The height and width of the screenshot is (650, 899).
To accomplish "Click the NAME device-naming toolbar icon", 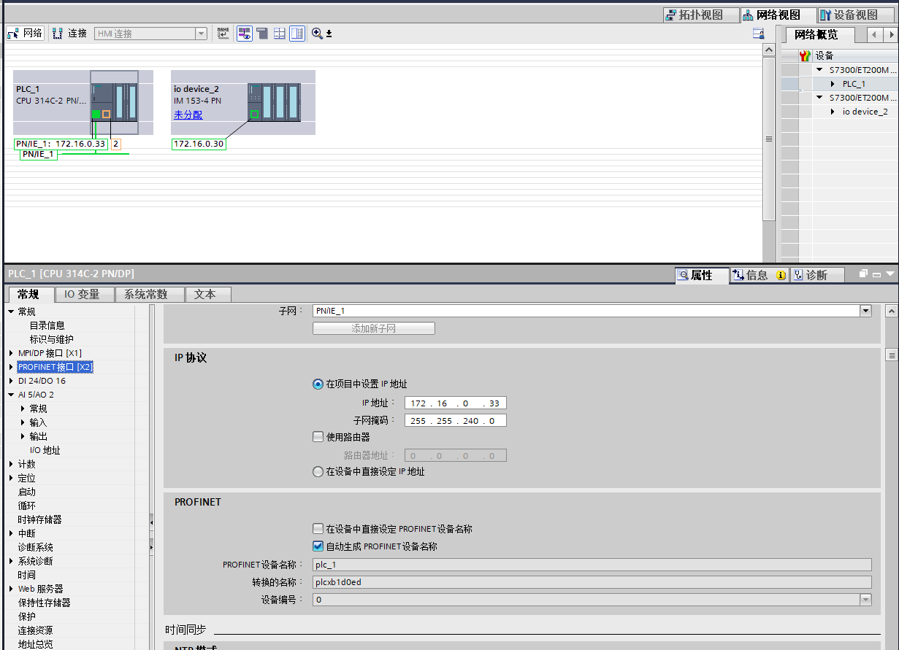I will coord(223,34).
